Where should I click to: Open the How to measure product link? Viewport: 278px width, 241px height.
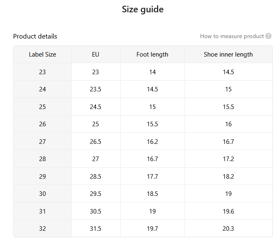pos(232,36)
